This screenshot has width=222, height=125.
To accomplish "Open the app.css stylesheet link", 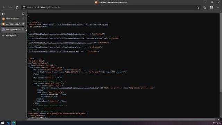I will [x=54, y=51].
